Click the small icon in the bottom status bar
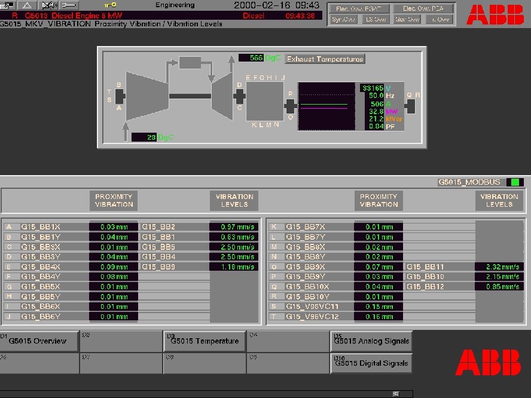Viewport: 531px width, 398px height. coord(395,394)
